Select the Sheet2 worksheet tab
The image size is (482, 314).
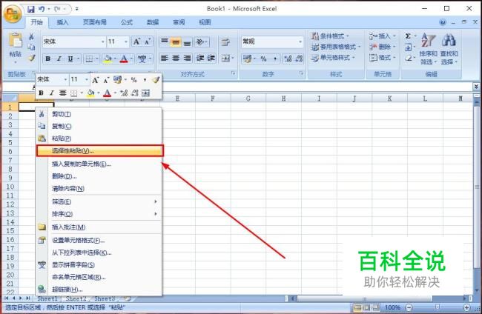[x=76, y=298]
